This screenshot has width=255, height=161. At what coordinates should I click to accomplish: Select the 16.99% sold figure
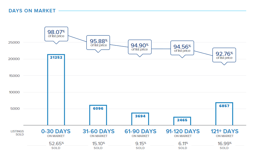pyautogui.click(x=225, y=144)
